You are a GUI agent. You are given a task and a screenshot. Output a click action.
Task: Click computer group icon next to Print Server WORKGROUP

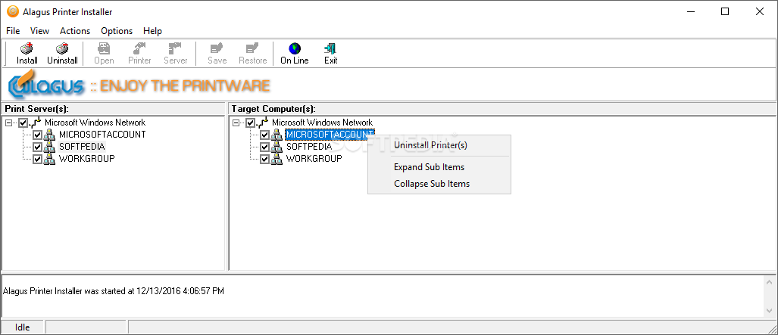[x=49, y=159]
